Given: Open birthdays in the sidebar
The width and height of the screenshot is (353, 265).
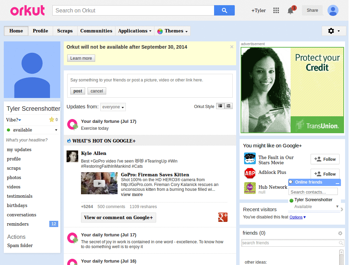Looking at the screenshot, I should [17, 206].
